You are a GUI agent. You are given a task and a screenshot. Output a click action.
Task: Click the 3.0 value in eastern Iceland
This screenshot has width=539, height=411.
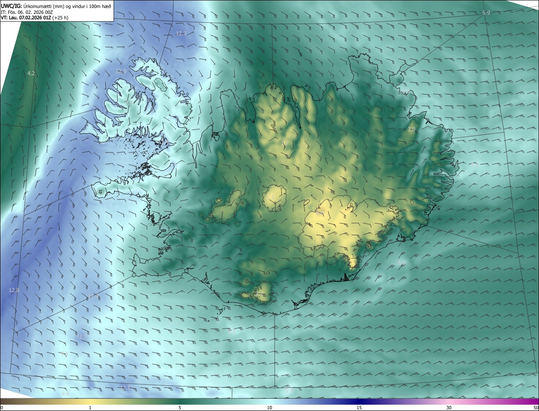coord(411,129)
